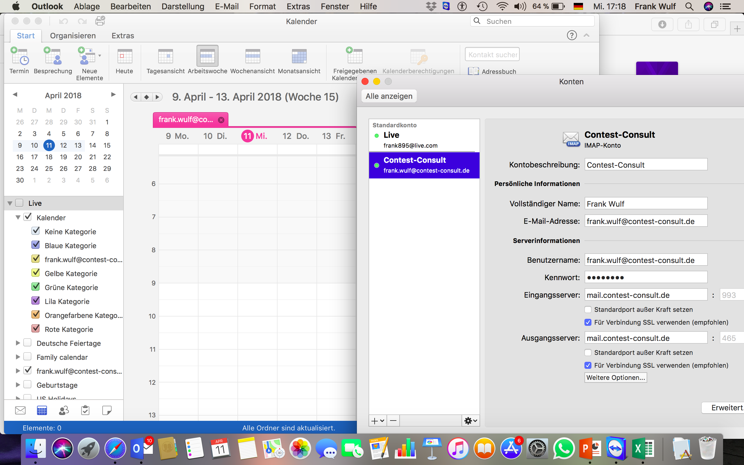
Task: Uncheck Lila Kategorie
Action: 36,301
